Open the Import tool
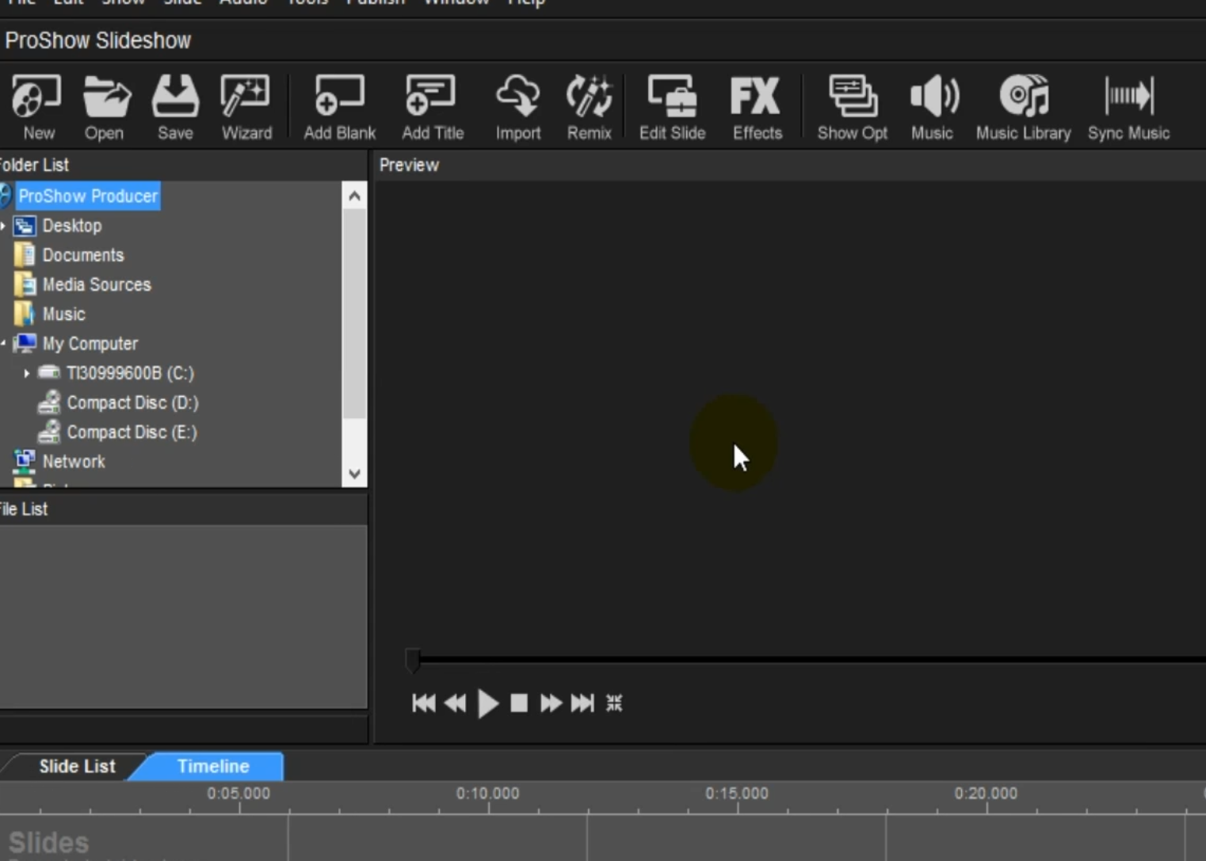Screen dimensions: 1206x861 coord(517,107)
